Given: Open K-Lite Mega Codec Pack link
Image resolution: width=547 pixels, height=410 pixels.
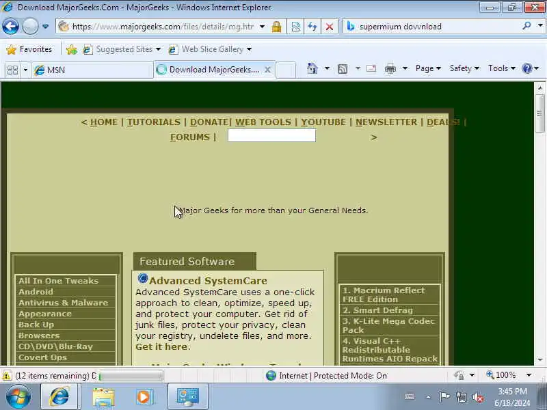Looking at the screenshot, I should tap(389, 326).
